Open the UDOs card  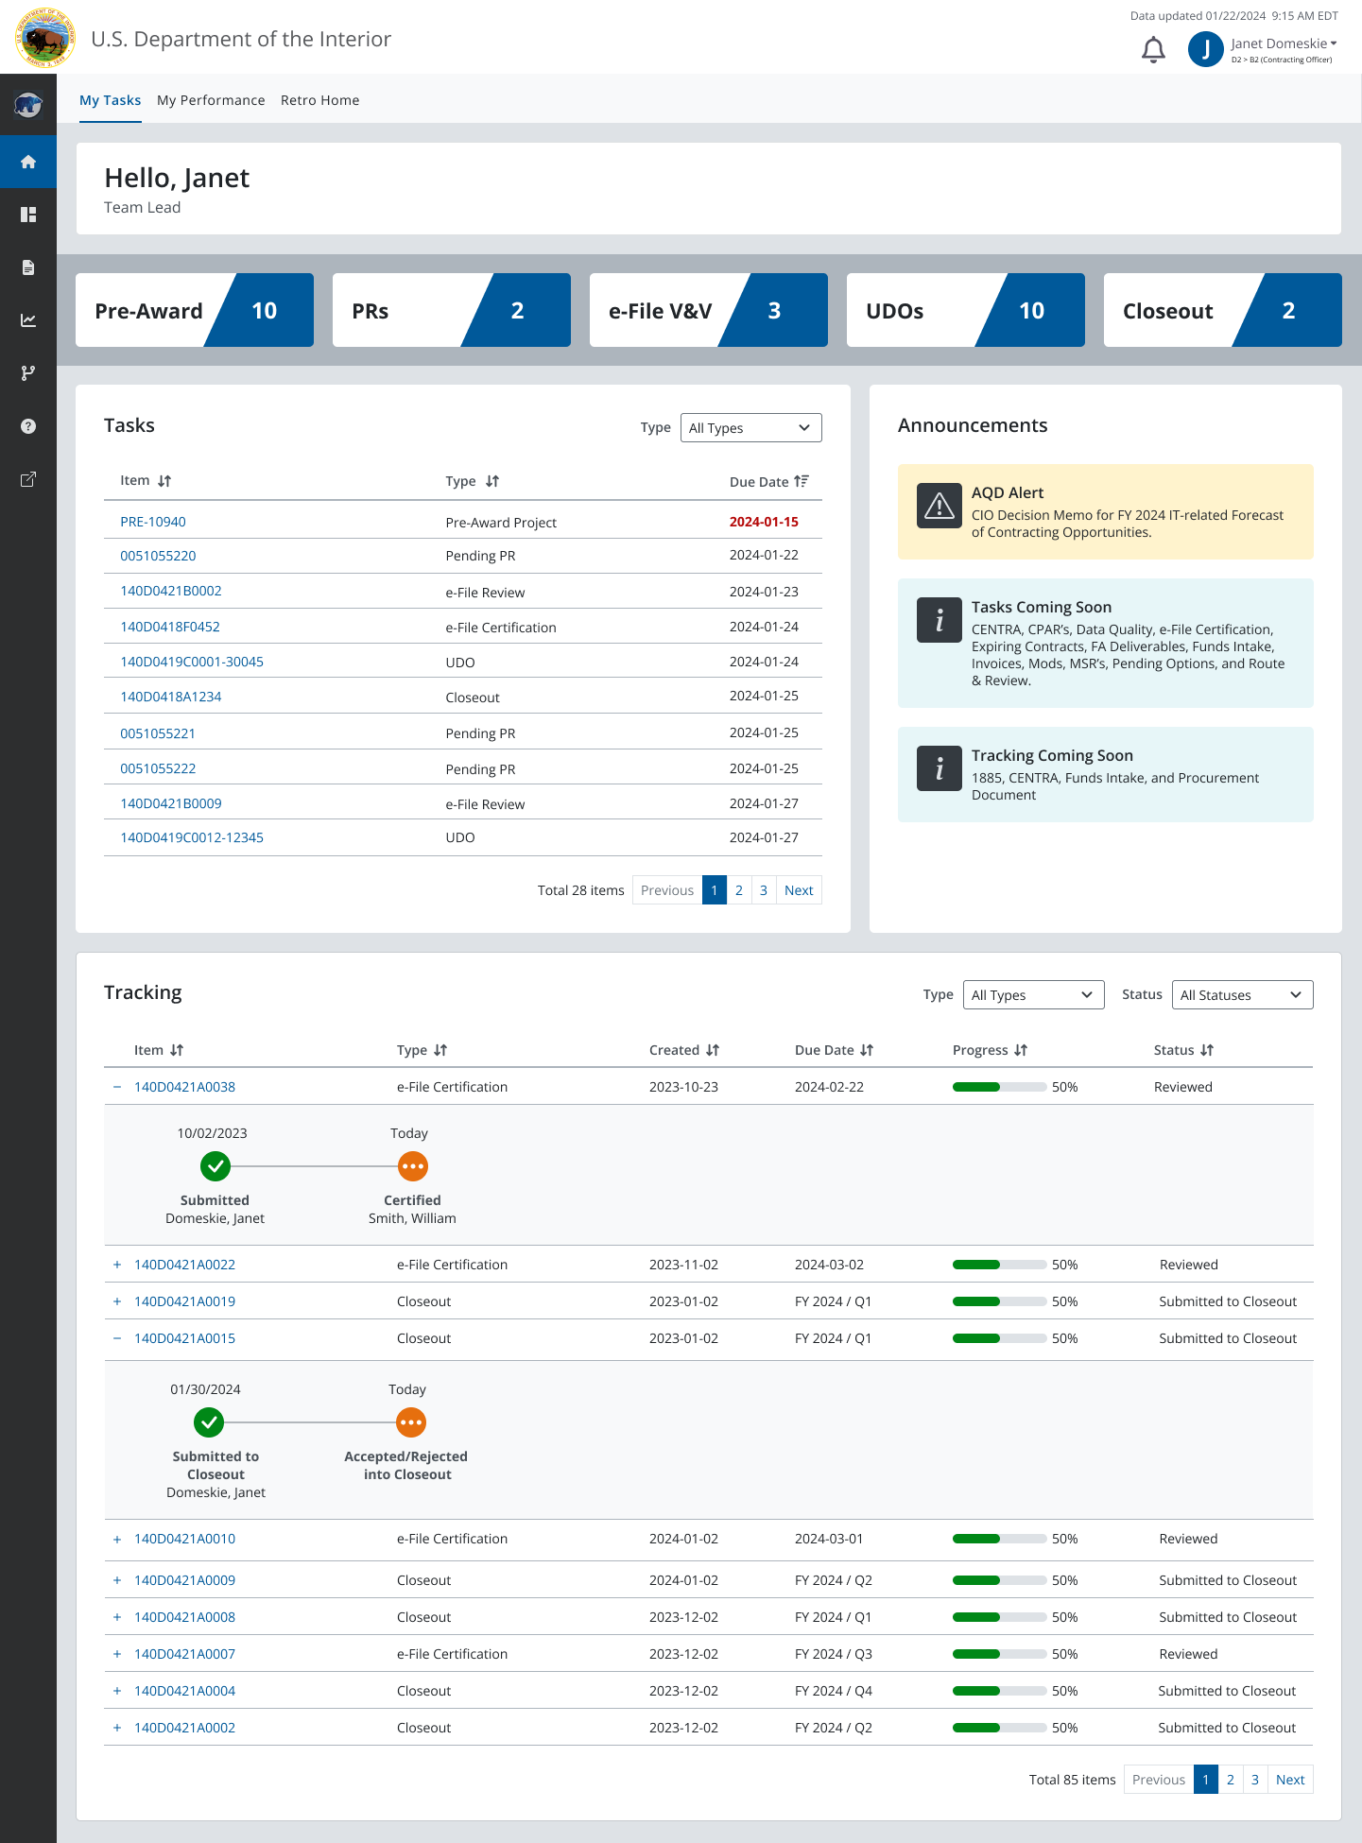click(966, 310)
